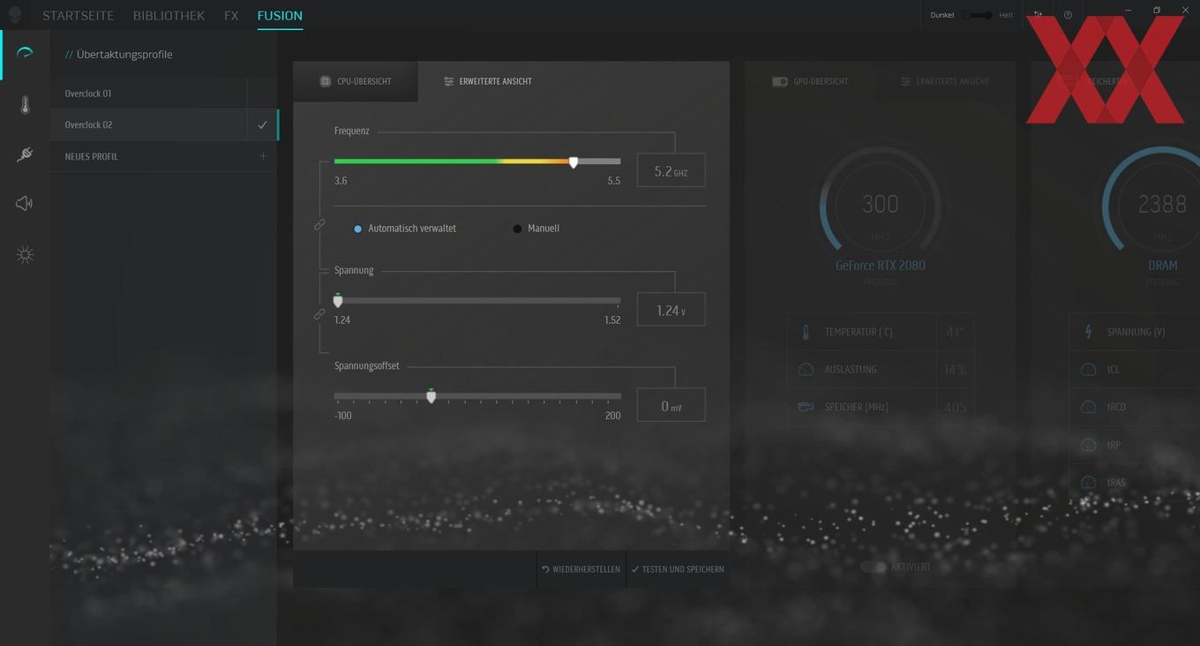Create a new profile via Neues Profil
1200x646 pixels.
pos(164,156)
